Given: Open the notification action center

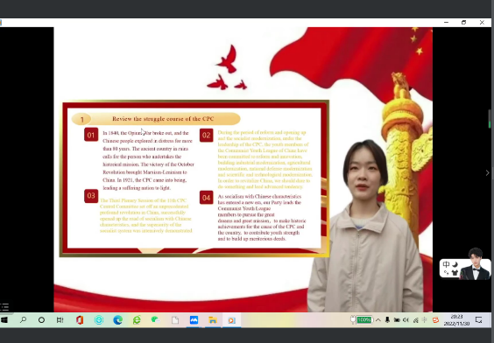Looking at the screenshot, I should click(478, 320).
